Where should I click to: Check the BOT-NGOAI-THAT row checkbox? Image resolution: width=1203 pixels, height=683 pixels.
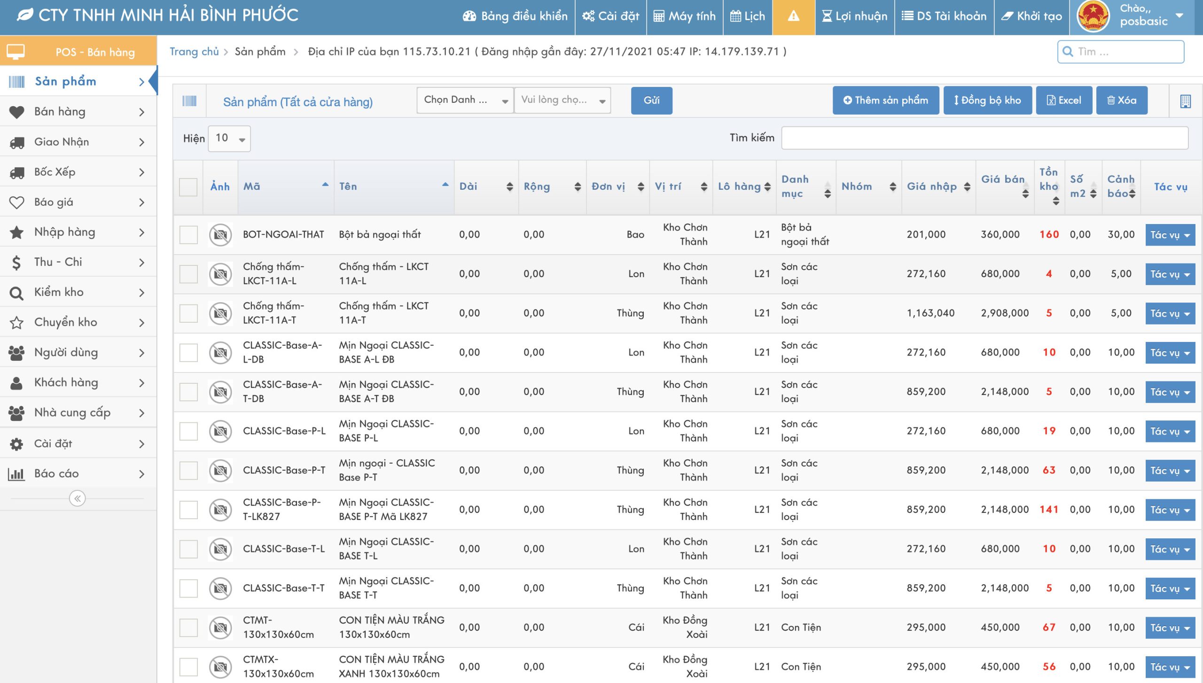tap(188, 235)
